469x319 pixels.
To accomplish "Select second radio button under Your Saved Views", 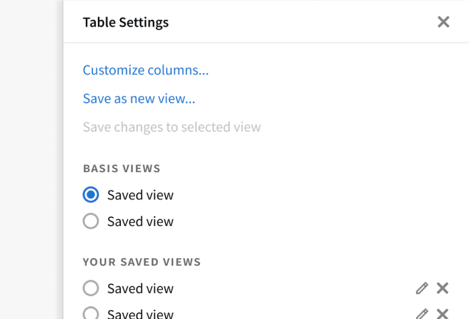I will pyautogui.click(x=91, y=314).
